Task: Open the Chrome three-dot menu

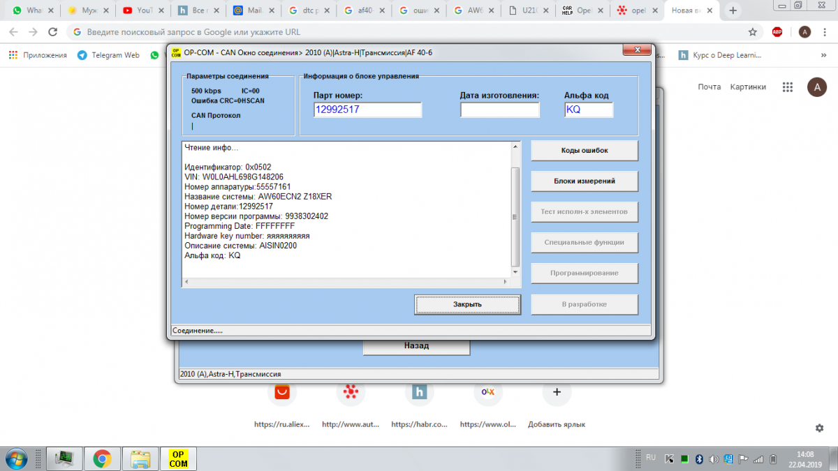Action: [x=825, y=32]
